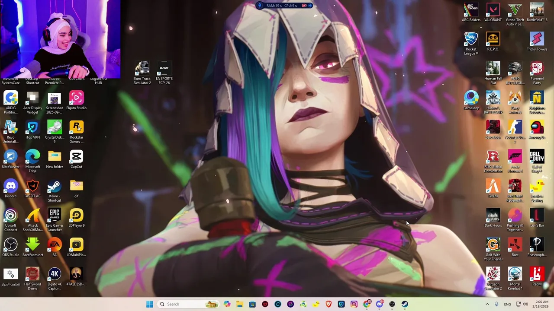Expand the system tray hidden icons chevron

click(487, 304)
